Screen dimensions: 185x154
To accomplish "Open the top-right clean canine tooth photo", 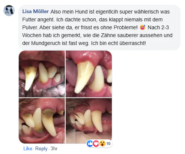I will tap(89, 74).
